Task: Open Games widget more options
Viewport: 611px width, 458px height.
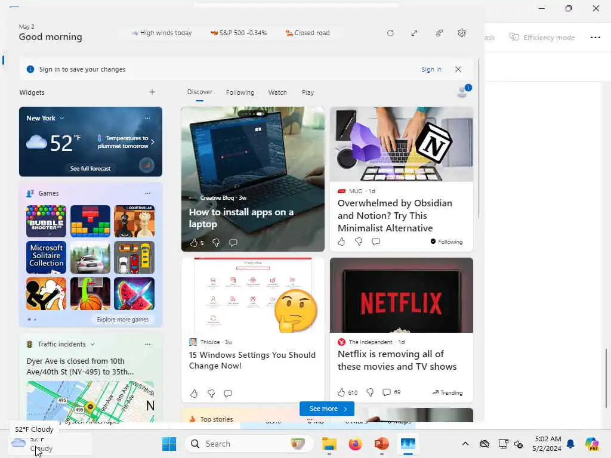Action: coord(147,193)
